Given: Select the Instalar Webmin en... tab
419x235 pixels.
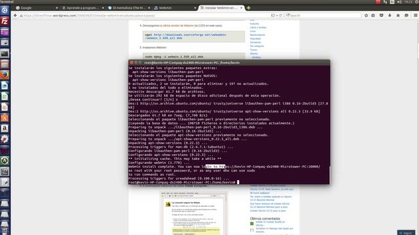Looking at the screenshot, I should point(221,8).
